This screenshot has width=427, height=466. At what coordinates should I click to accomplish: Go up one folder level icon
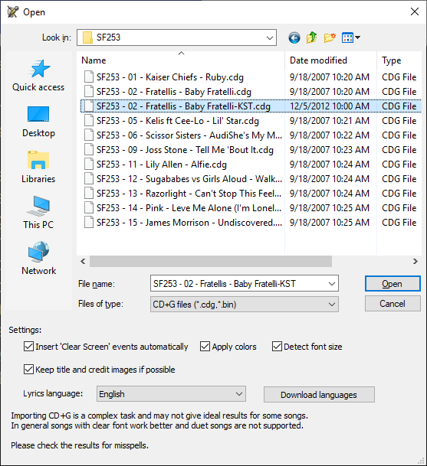(311, 37)
